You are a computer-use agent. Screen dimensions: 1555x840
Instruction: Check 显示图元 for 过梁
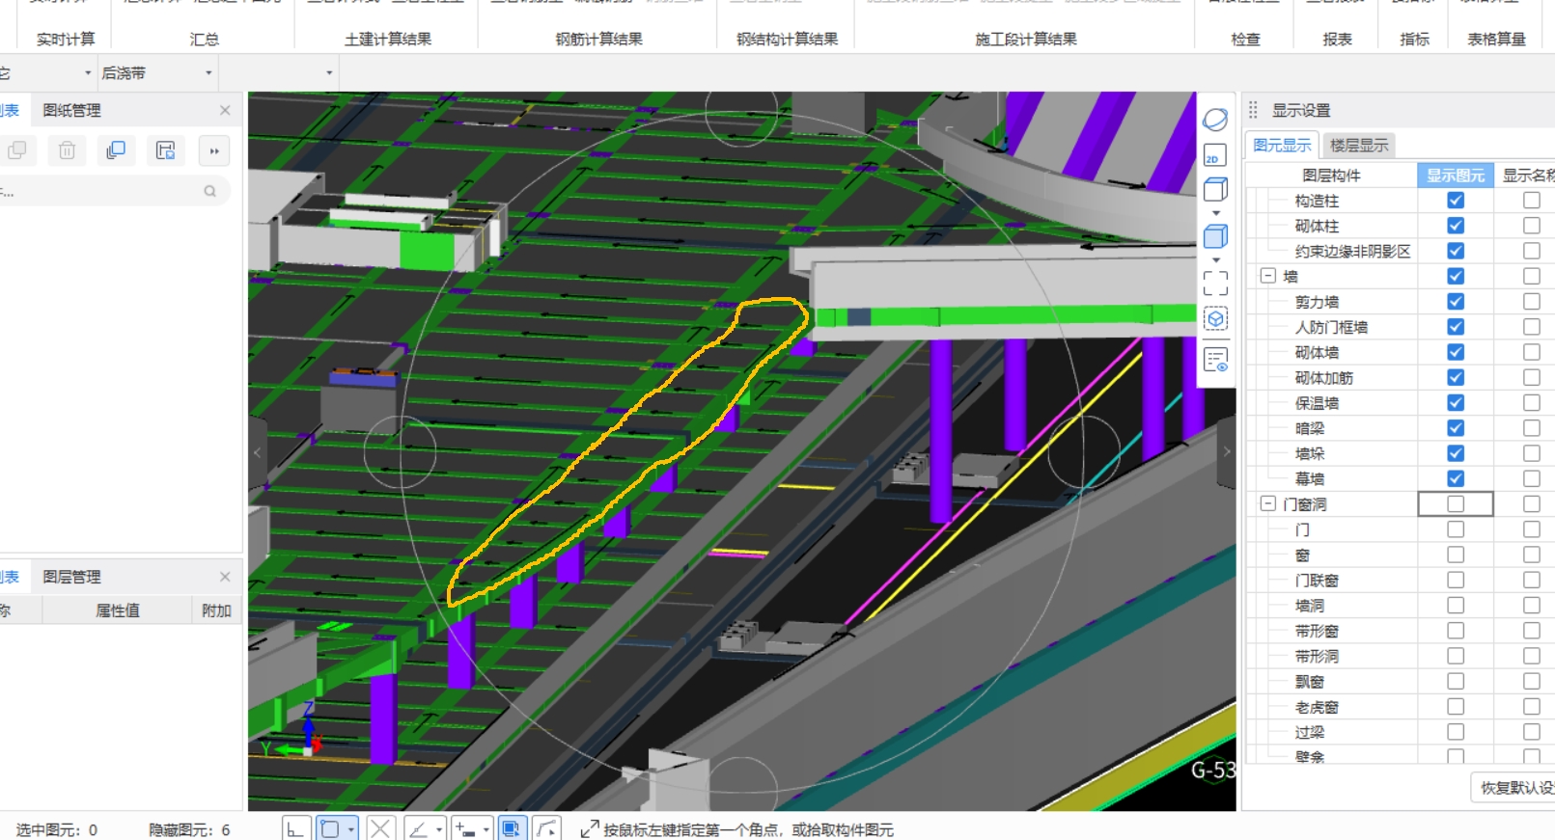point(1456,732)
